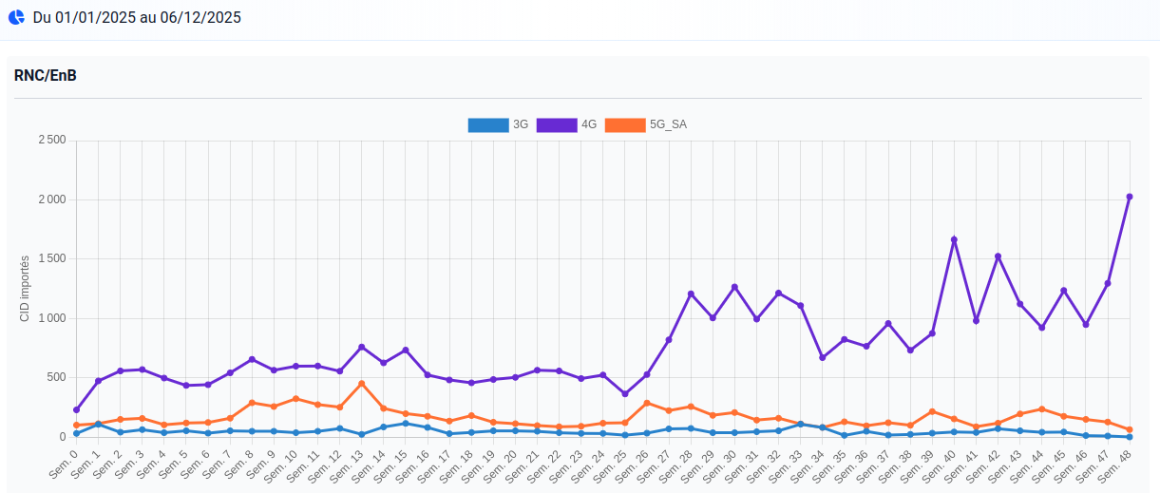Toggle the 5G_SA orange legend swatch
Image resolution: width=1160 pixels, height=493 pixels.
(624, 124)
